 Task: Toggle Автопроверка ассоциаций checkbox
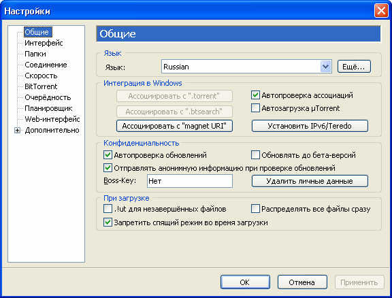pyautogui.click(x=255, y=95)
